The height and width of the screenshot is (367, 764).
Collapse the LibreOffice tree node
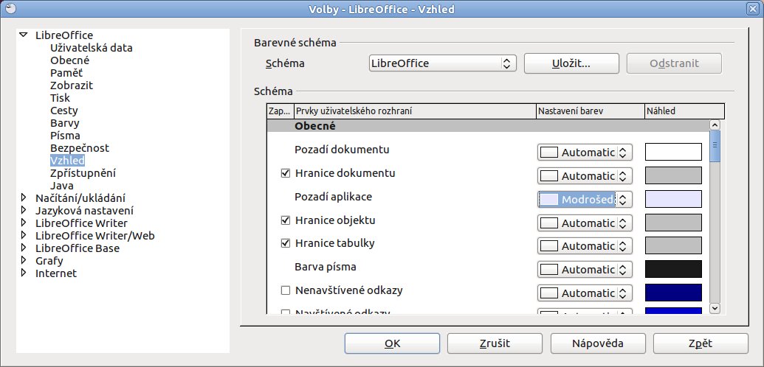coord(24,35)
